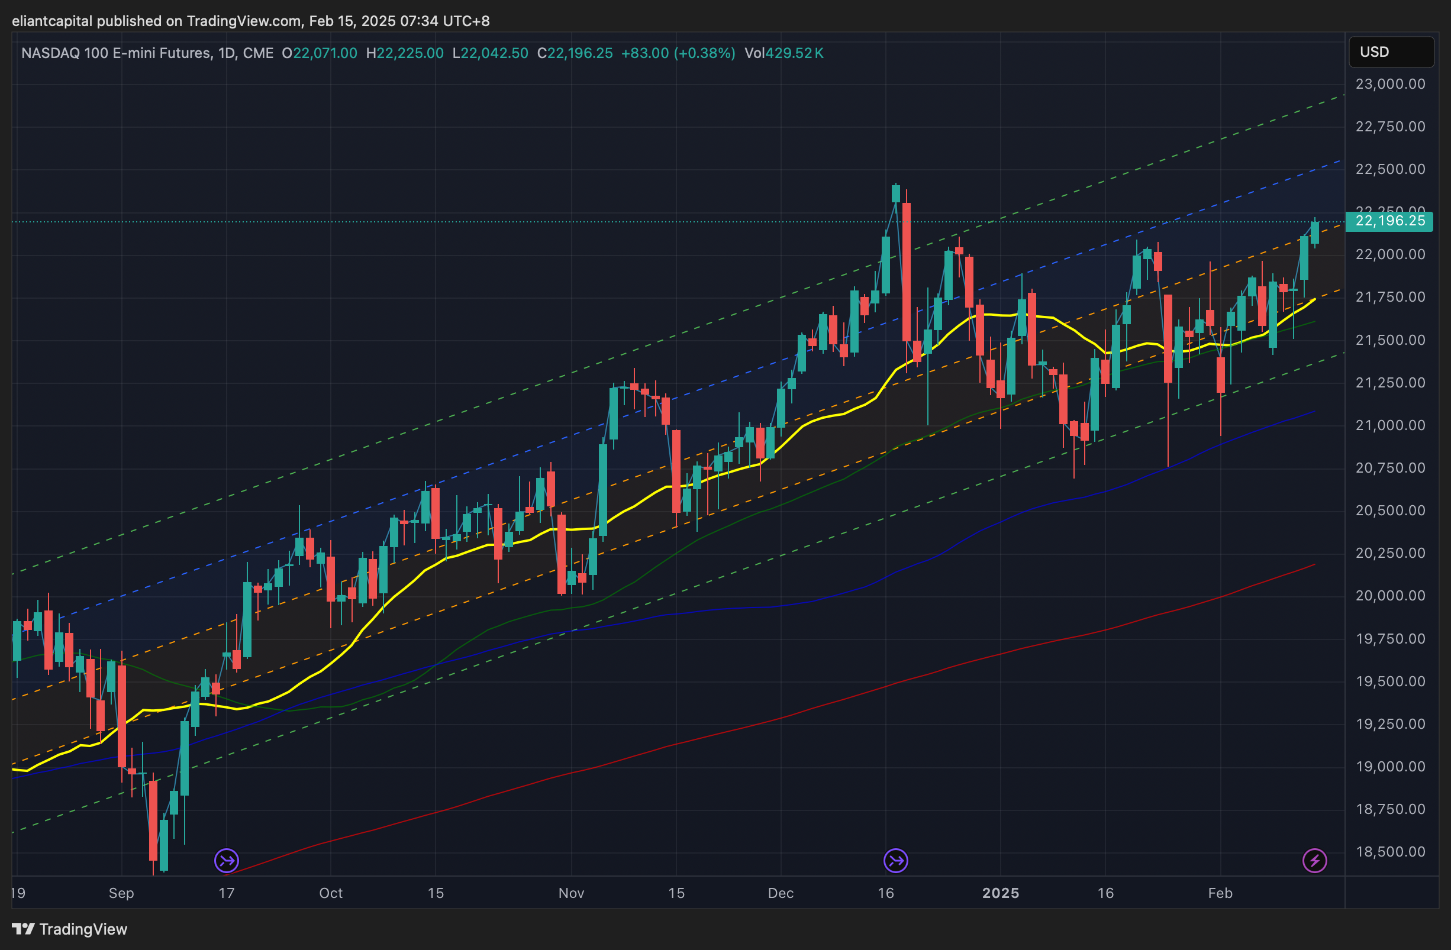Click the September 17 contract rollover icon
Viewport: 1451px width, 950px height.
[227, 861]
